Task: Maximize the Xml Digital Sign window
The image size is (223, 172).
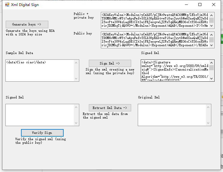Action: pyautogui.click(x=200, y=5)
